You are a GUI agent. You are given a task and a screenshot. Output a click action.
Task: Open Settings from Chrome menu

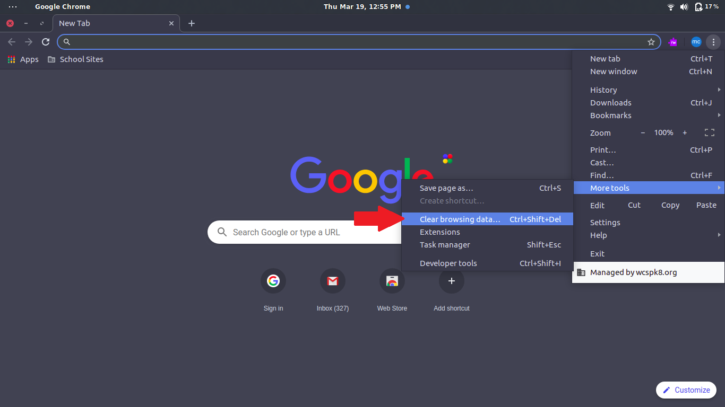pos(648,223)
